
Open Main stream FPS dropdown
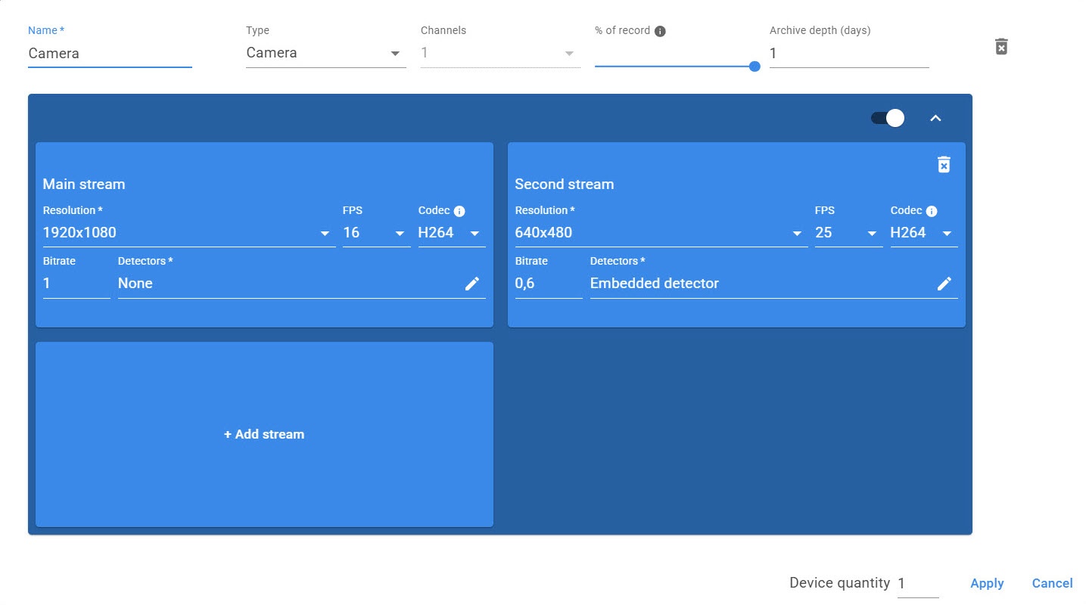(x=375, y=233)
